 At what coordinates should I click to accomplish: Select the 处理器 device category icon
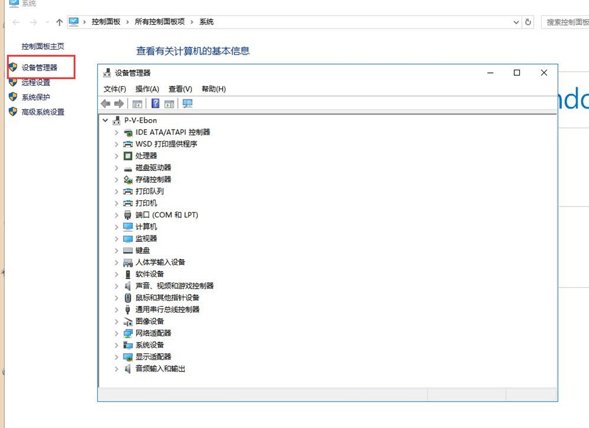coord(127,156)
